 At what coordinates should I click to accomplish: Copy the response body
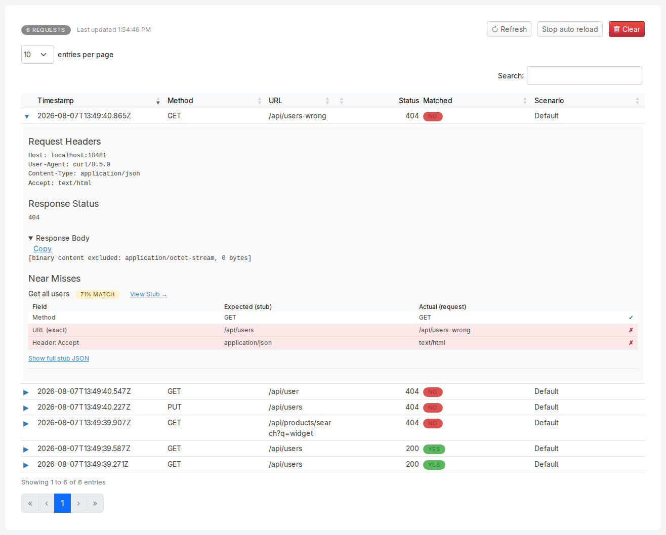click(43, 249)
